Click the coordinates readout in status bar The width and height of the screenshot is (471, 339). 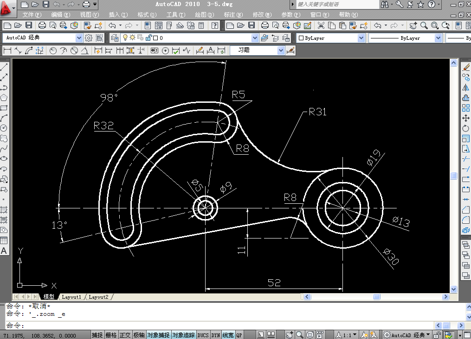pyautogui.click(x=39, y=335)
